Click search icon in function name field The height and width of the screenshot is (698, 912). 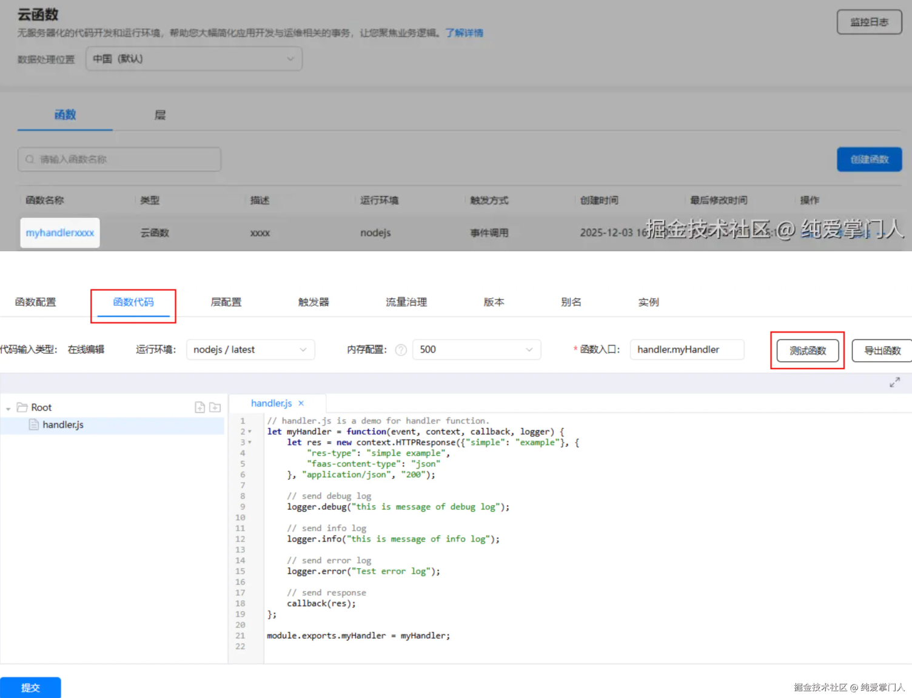click(30, 160)
